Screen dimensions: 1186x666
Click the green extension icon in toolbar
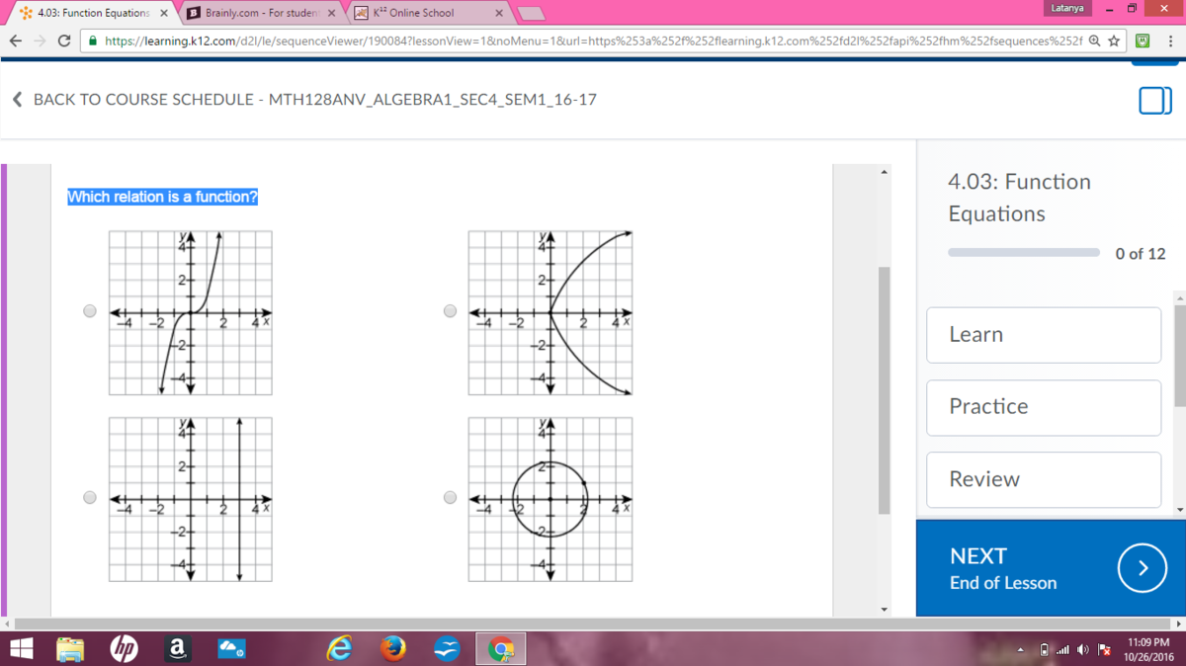(x=1143, y=41)
